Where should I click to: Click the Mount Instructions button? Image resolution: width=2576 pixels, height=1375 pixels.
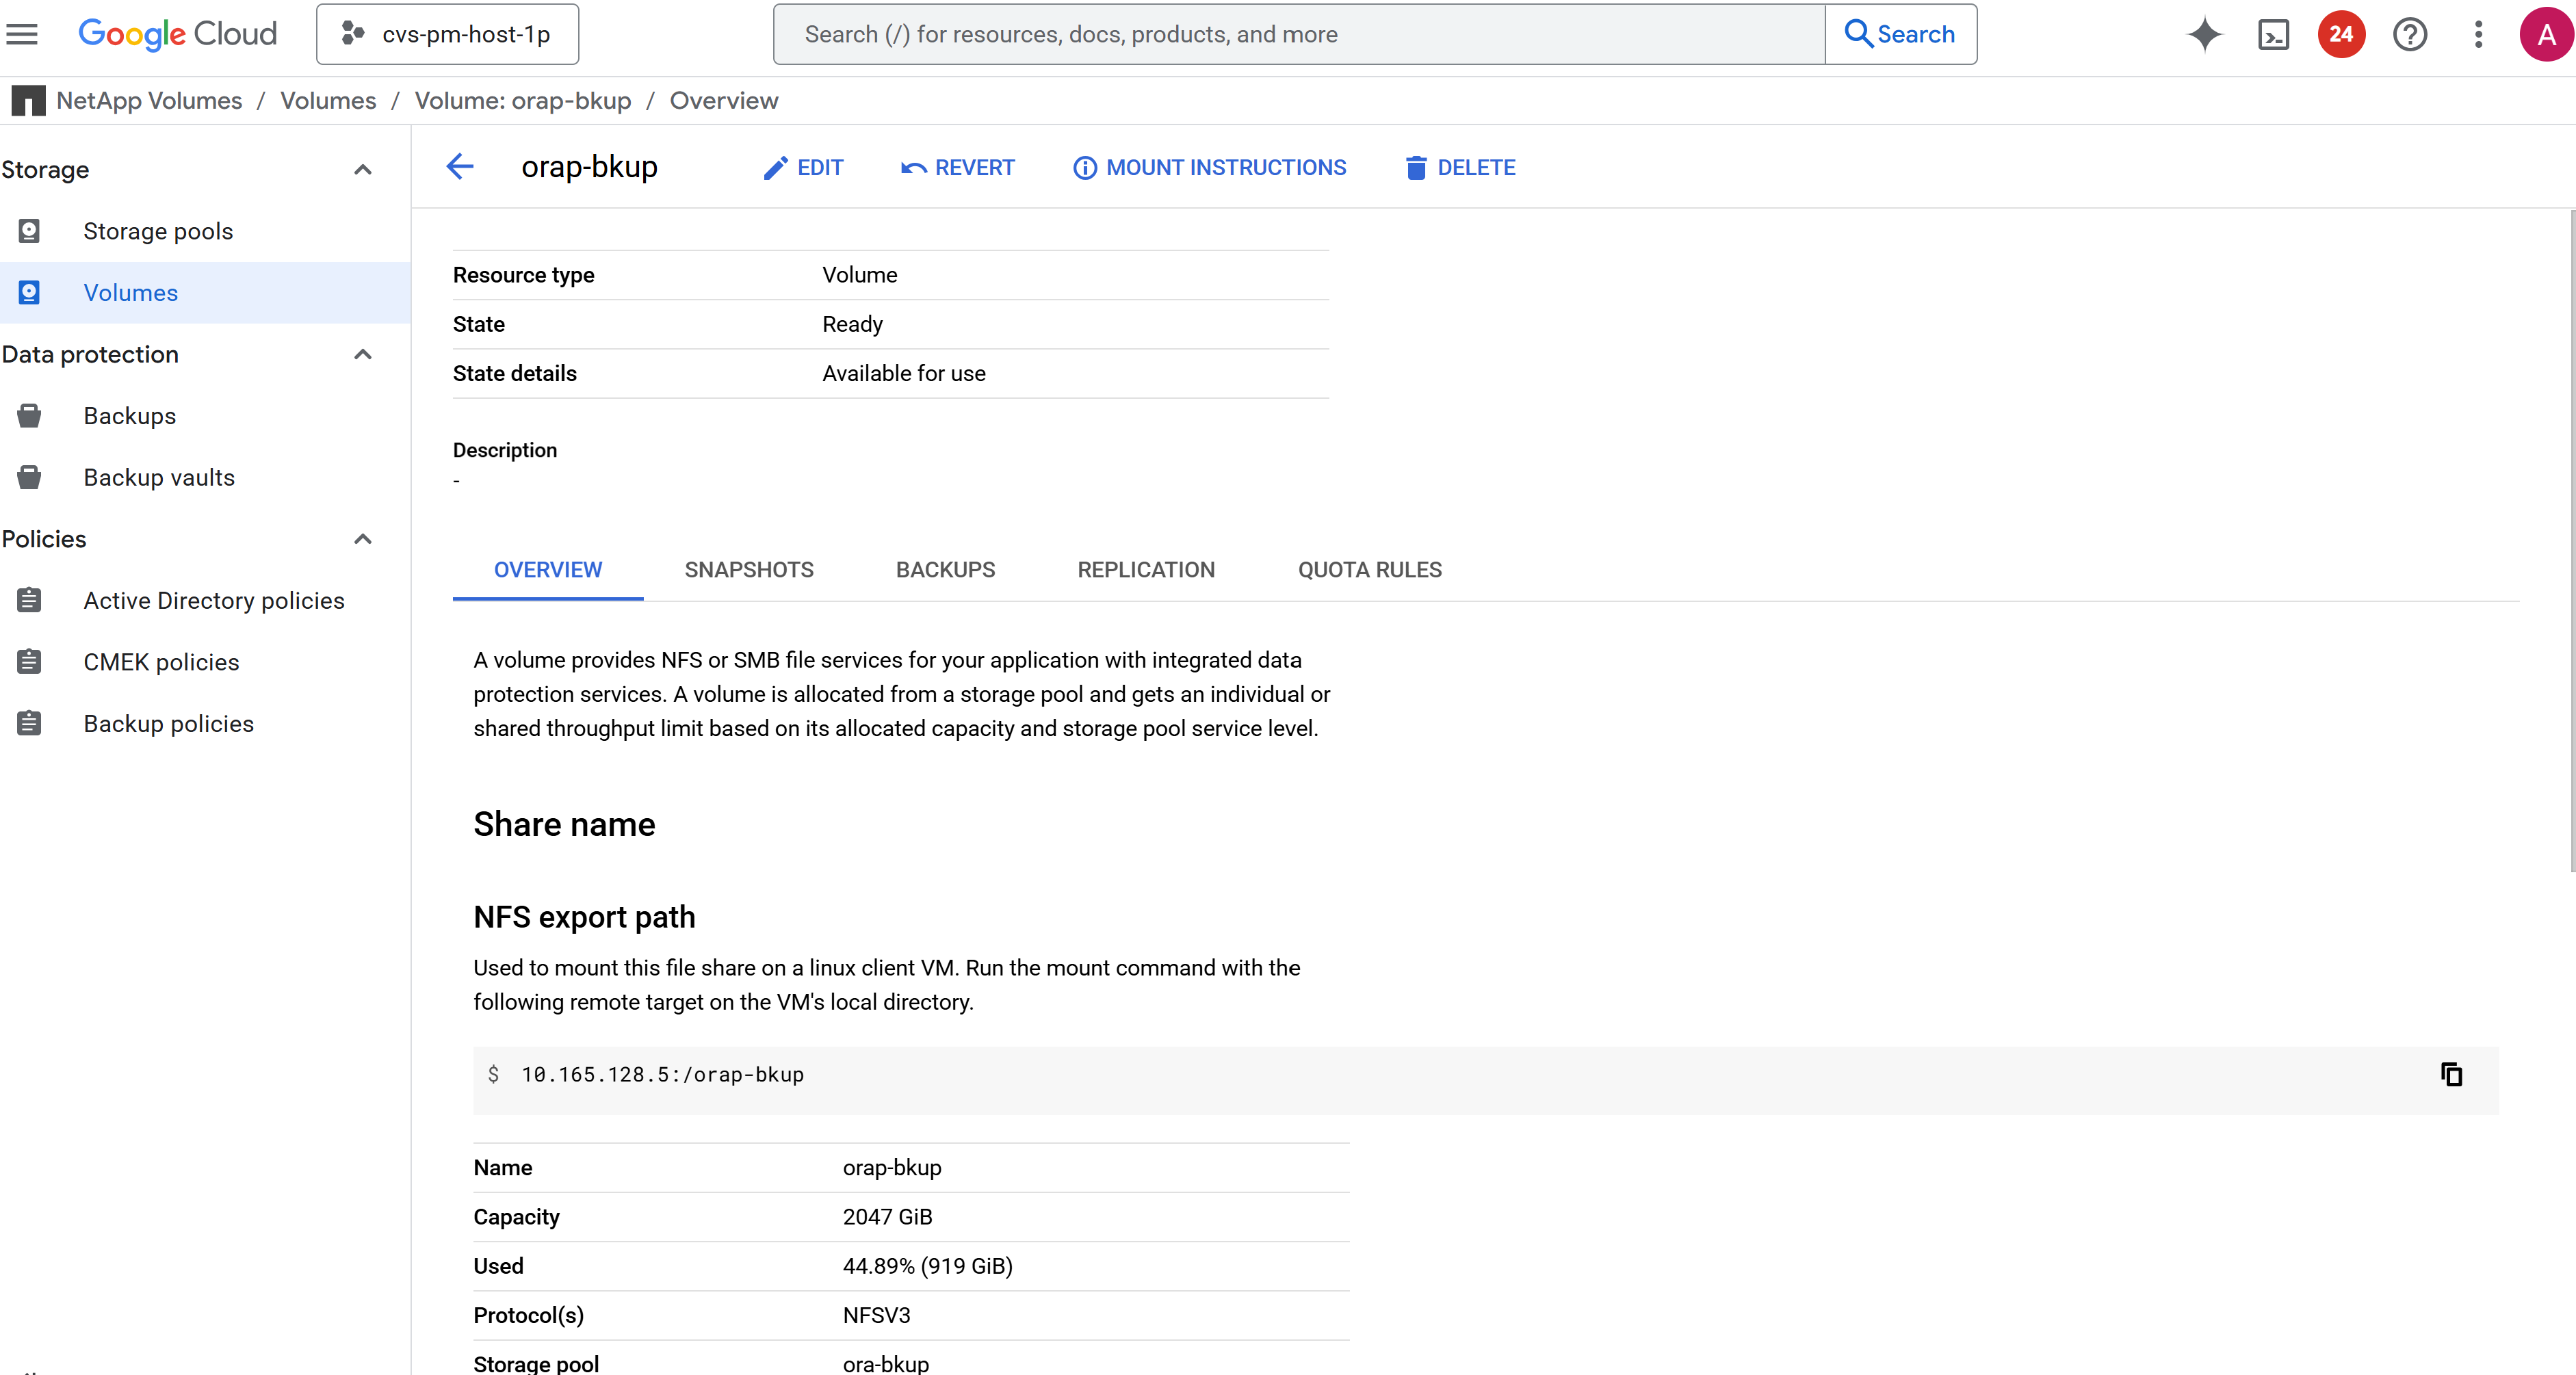[x=1210, y=168]
